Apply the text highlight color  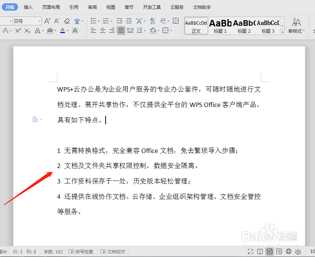[50, 31]
